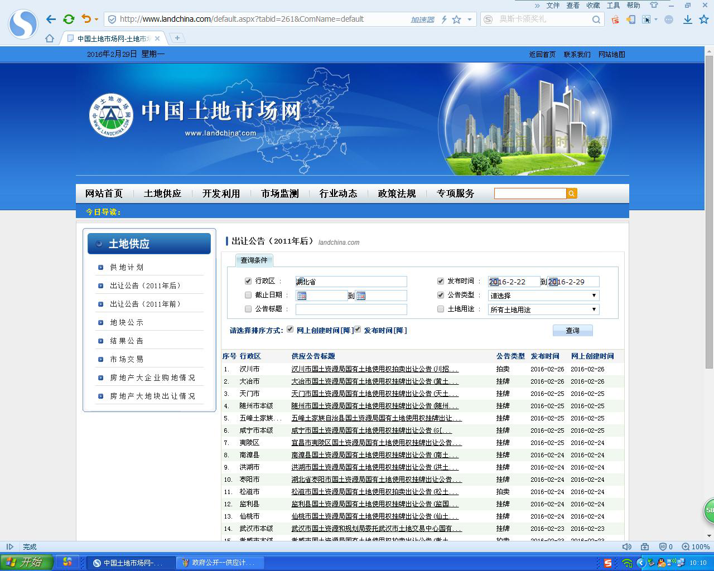Open the 结果公告 sidebar link
Image resolution: width=714 pixels, height=571 pixels.
click(x=127, y=341)
